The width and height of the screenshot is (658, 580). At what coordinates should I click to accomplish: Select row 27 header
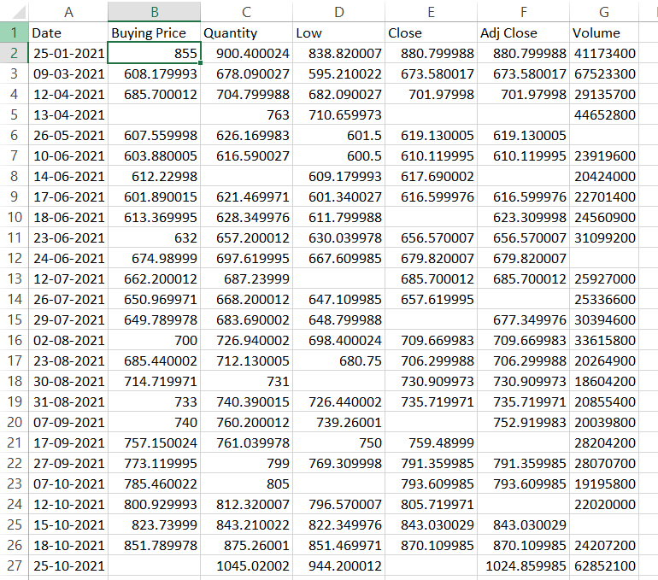[14, 565]
